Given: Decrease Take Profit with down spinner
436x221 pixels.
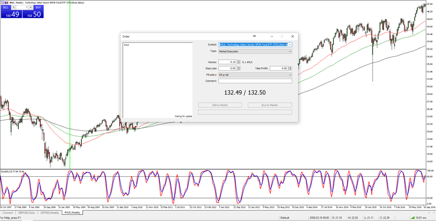Looking at the screenshot, I should pyautogui.click(x=290, y=70).
